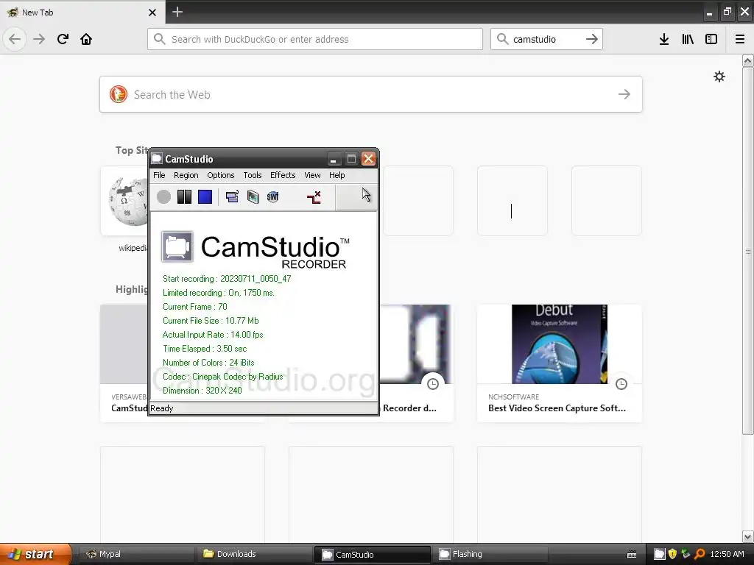Open the browser Library icon
This screenshot has height=565, width=754.
[688, 39]
